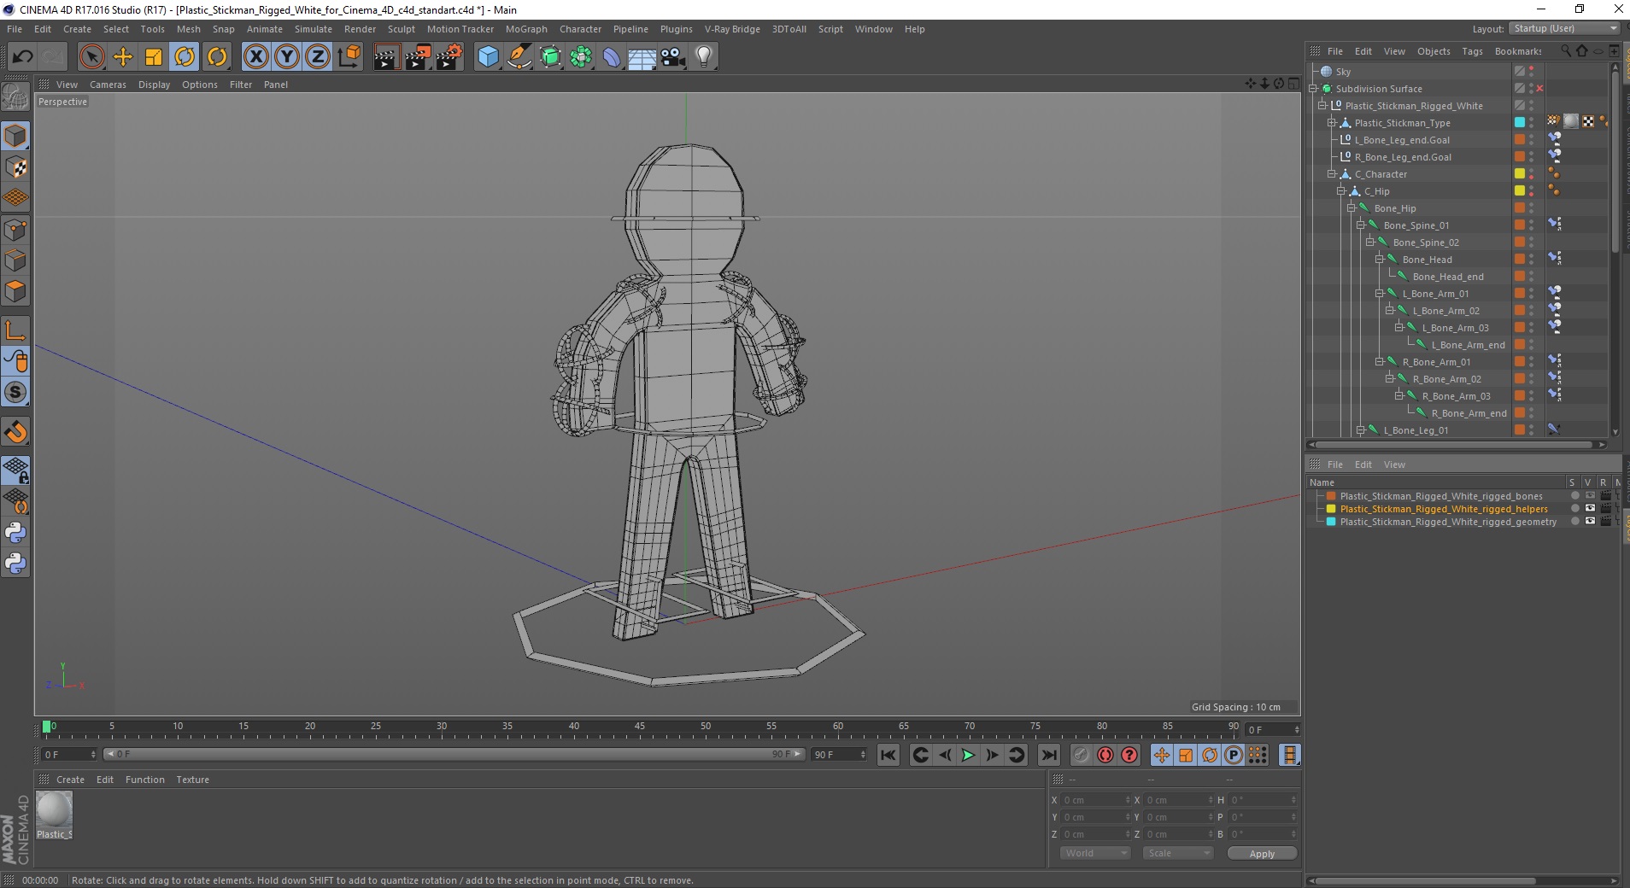The height and width of the screenshot is (888, 1630).
Task: Add a Light object
Action: click(704, 57)
